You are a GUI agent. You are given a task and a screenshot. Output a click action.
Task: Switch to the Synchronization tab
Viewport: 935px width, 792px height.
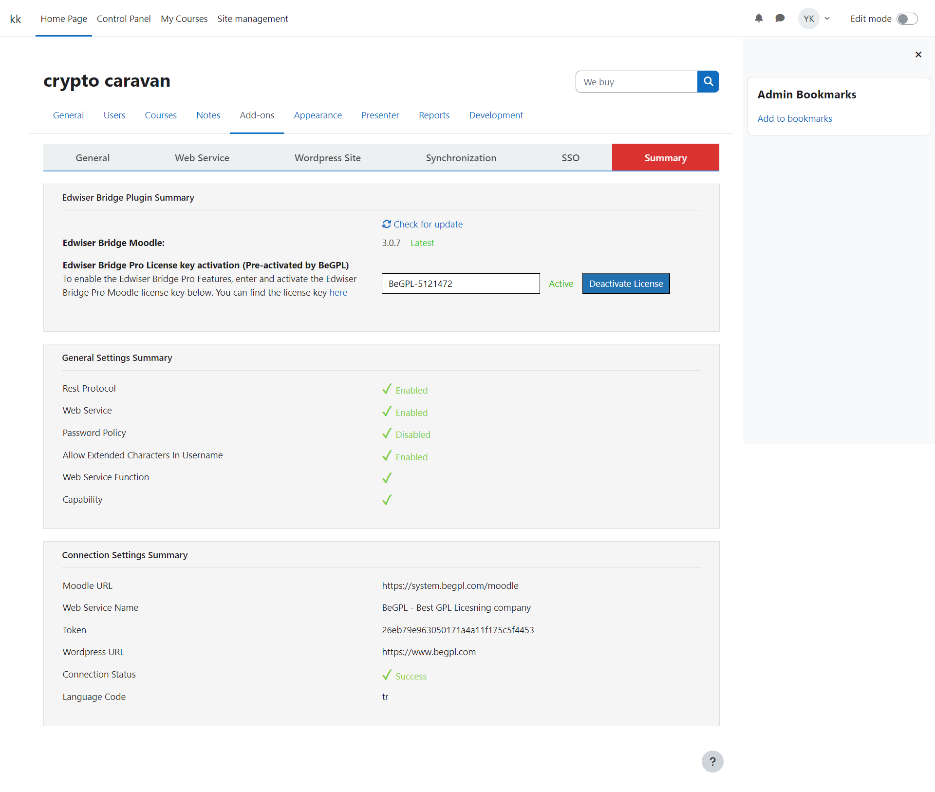[461, 157]
